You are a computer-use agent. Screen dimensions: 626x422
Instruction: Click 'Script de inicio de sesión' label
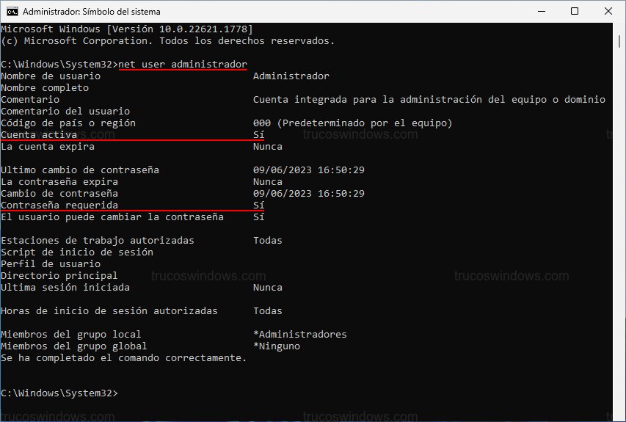(x=77, y=252)
